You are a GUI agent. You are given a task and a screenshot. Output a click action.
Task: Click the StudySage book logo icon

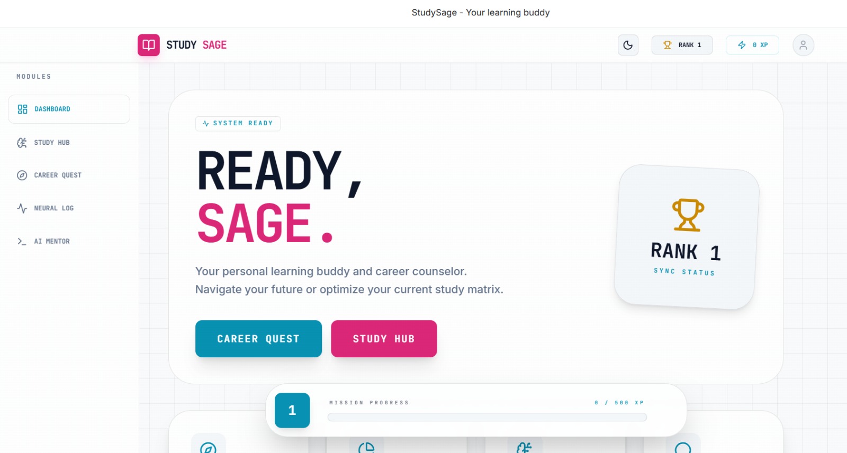(149, 45)
